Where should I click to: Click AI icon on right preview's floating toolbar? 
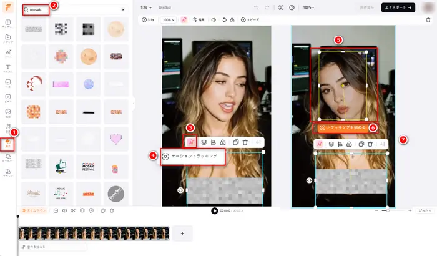pos(320,144)
